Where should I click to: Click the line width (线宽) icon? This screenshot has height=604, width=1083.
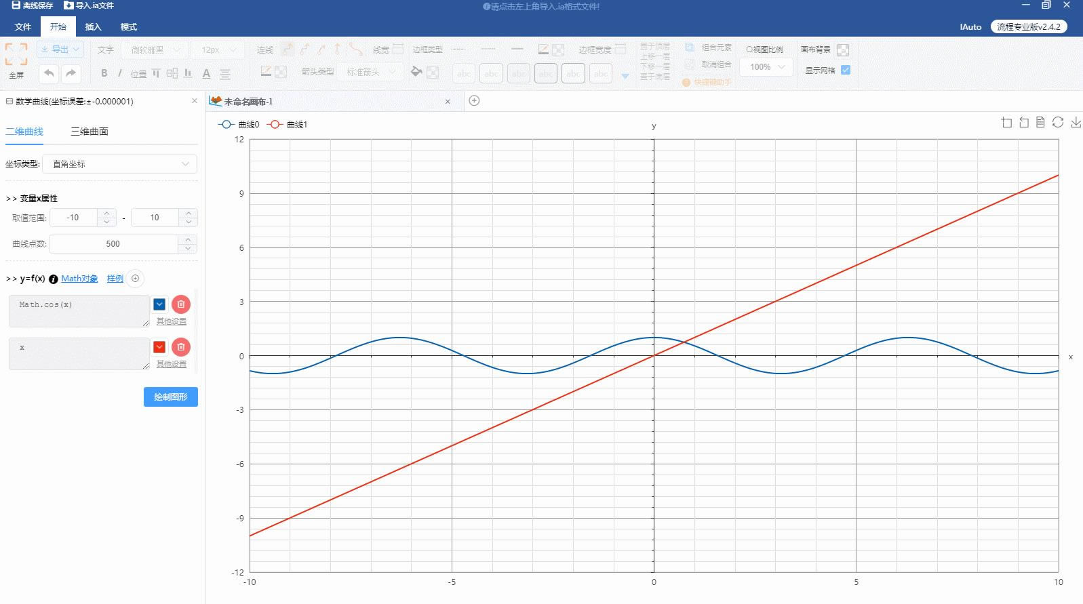click(x=398, y=49)
